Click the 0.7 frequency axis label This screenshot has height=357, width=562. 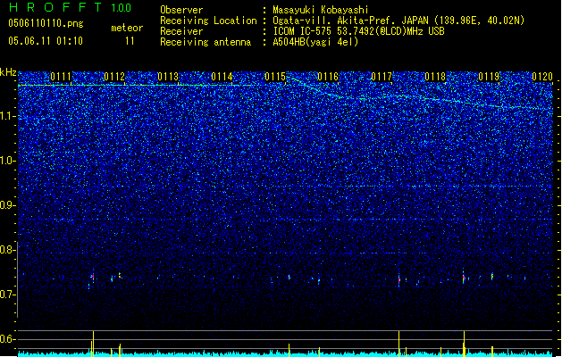(8, 295)
